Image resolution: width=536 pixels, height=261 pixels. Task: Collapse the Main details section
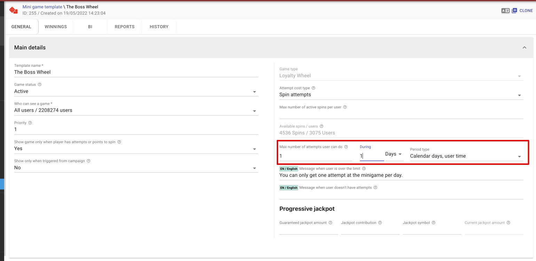[x=524, y=48]
